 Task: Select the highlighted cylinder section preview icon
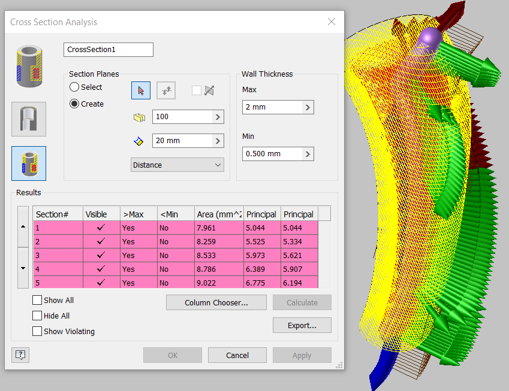[x=28, y=162]
